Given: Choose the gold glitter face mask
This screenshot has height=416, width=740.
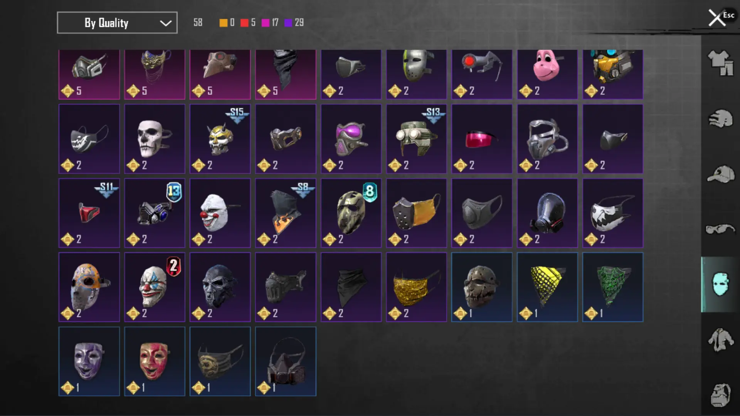Looking at the screenshot, I should pos(416,287).
